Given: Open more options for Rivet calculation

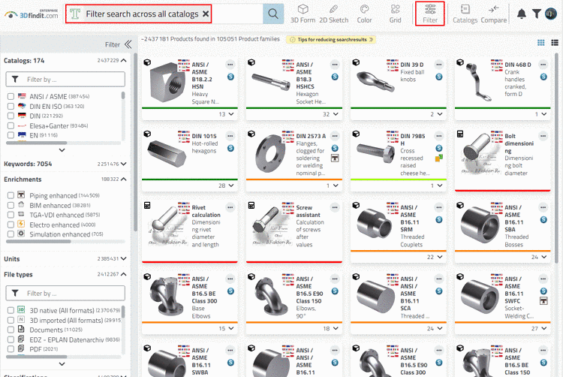Looking at the screenshot, I should point(230,207).
